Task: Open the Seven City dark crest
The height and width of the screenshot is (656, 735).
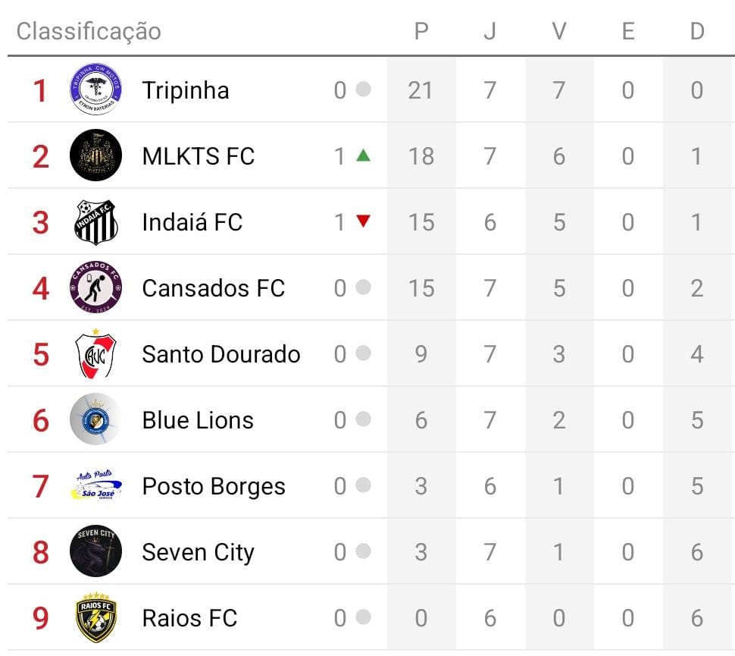Action: [x=95, y=552]
